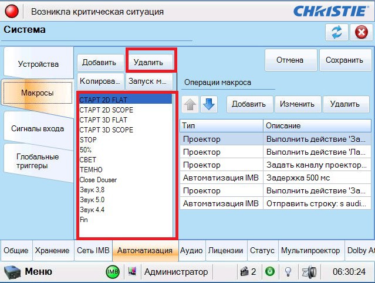
Task: Switch to the Dolby At tab
Action: coord(360,250)
